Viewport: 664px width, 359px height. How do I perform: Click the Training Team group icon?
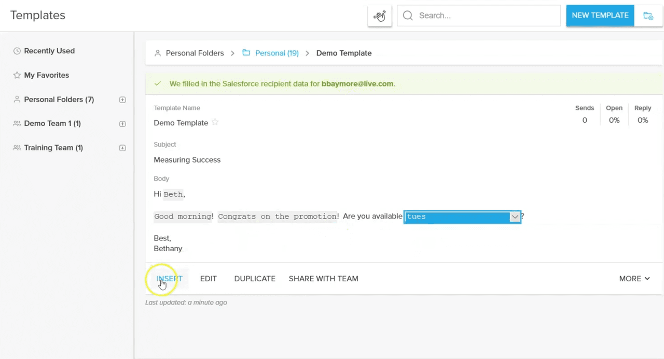pyautogui.click(x=17, y=148)
